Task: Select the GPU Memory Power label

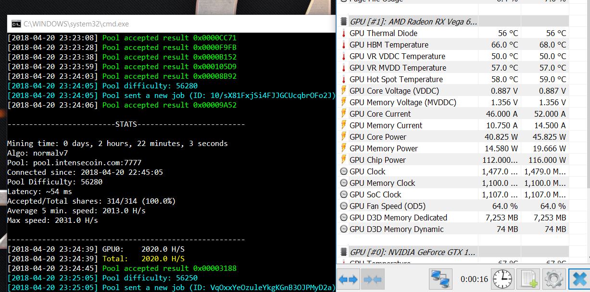Action: point(384,148)
